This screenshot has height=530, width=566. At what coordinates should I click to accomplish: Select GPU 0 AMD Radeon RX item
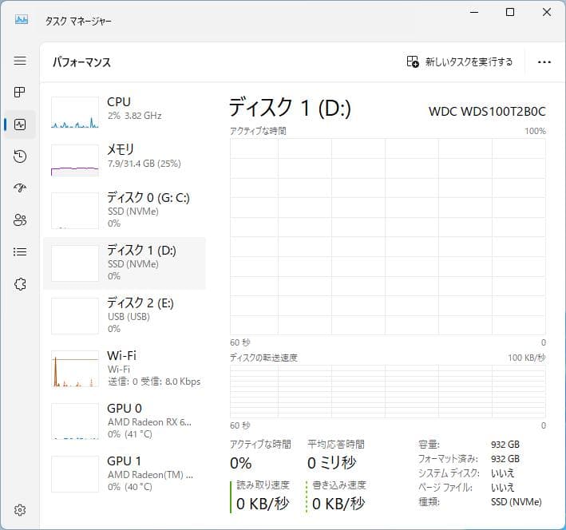point(125,421)
